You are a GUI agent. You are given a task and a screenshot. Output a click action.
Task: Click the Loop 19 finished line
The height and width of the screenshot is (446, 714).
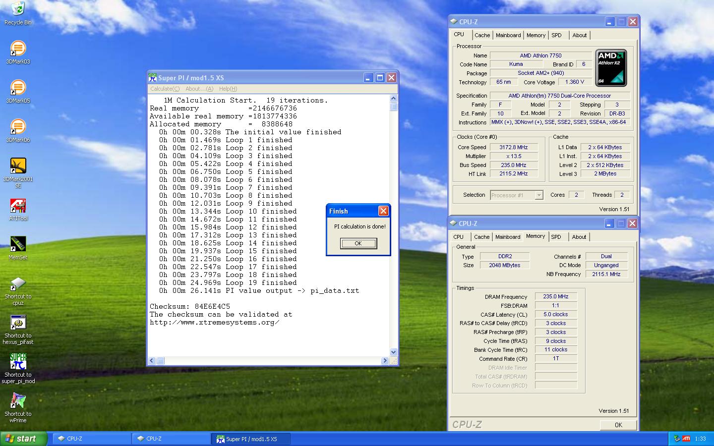click(x=228, y=282)
